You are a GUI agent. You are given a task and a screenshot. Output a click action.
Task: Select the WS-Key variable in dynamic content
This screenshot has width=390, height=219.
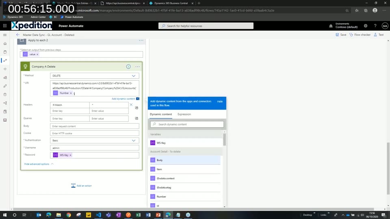(x=186, y=143)
